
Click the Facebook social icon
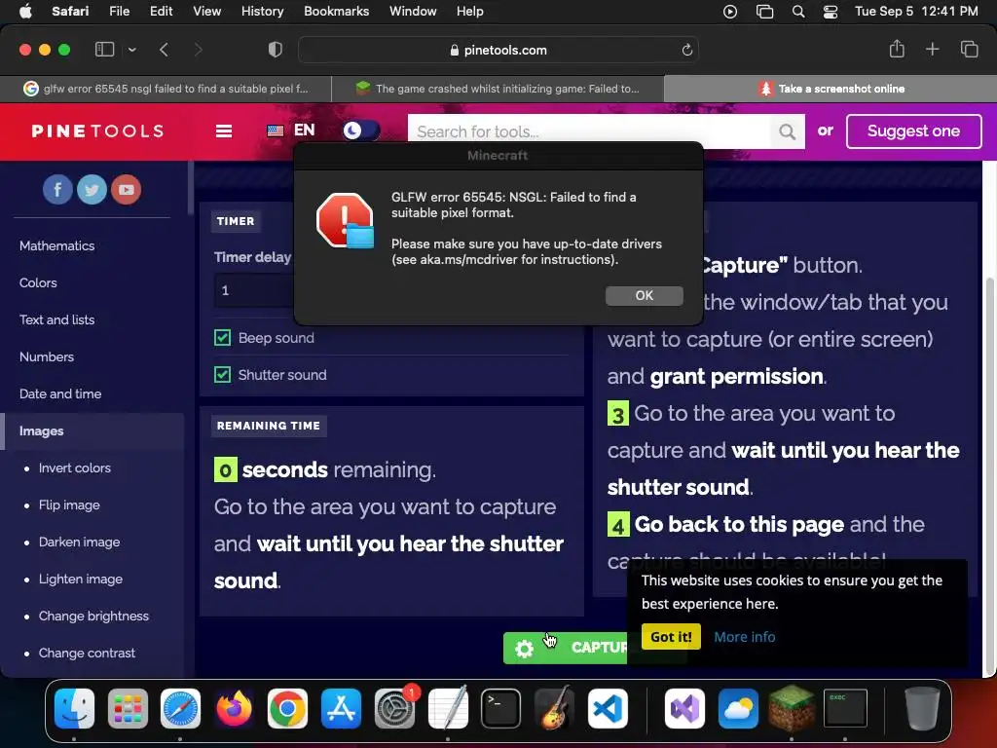(57, 190)
